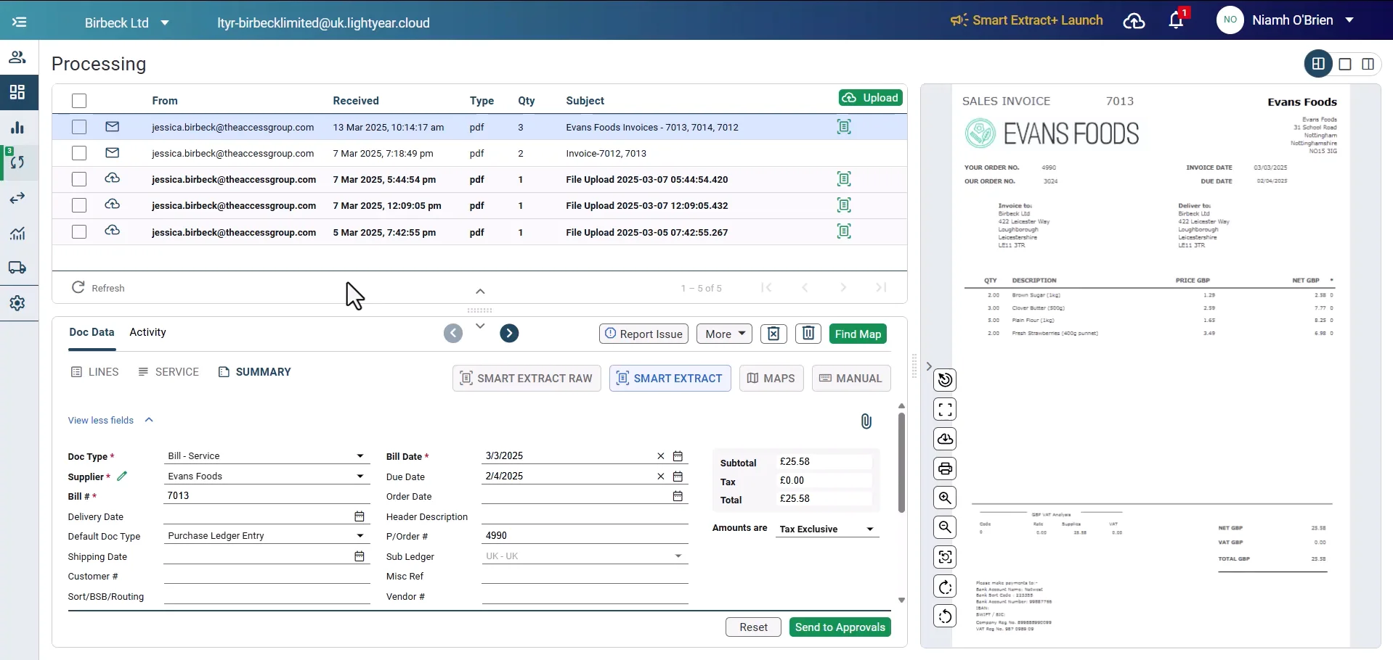Toggle the select-all checkbox in table header
The height and width of the screenshot is (660, 1393).
79,101
